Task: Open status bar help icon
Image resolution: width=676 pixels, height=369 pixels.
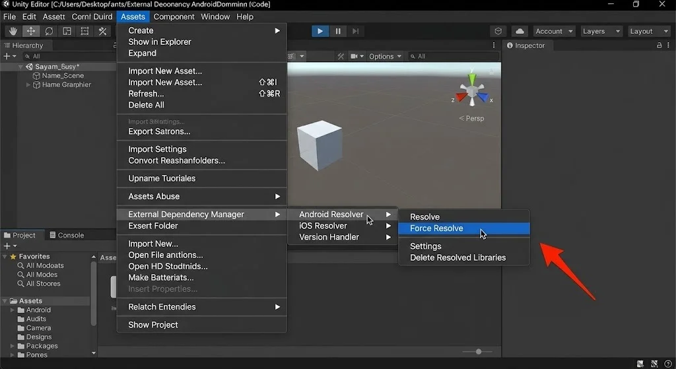Action: tap(668, 364)
